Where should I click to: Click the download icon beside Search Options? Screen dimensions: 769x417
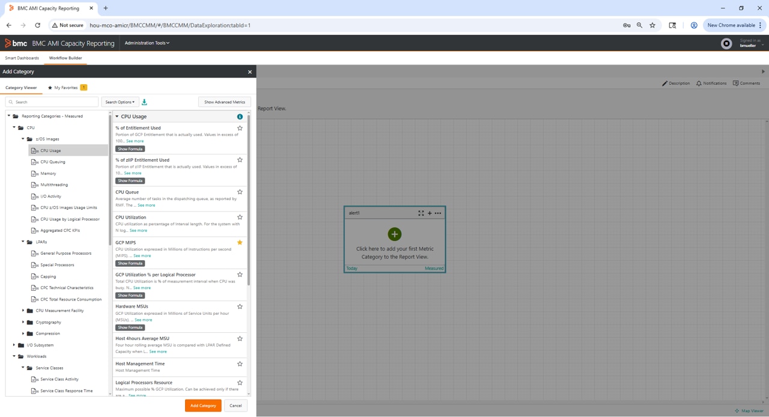click(x=144, y=102)
